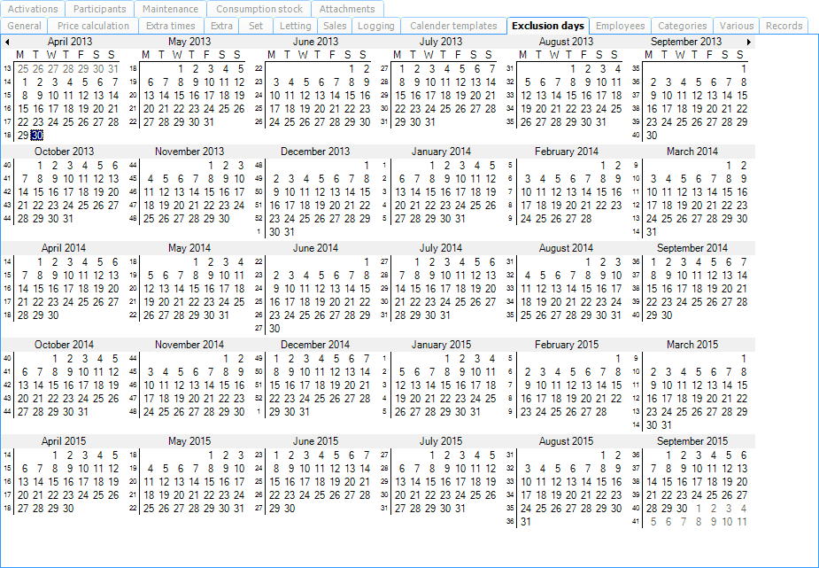Open the Calender templates tab
819x568 pixels.
pyautogui.click(x=453, y=26)
